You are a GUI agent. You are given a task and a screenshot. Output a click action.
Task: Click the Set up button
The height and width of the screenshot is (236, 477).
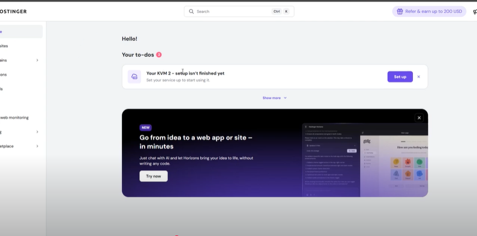coord(400,77)
